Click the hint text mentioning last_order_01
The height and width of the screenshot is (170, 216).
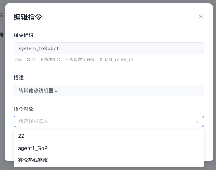74,60
